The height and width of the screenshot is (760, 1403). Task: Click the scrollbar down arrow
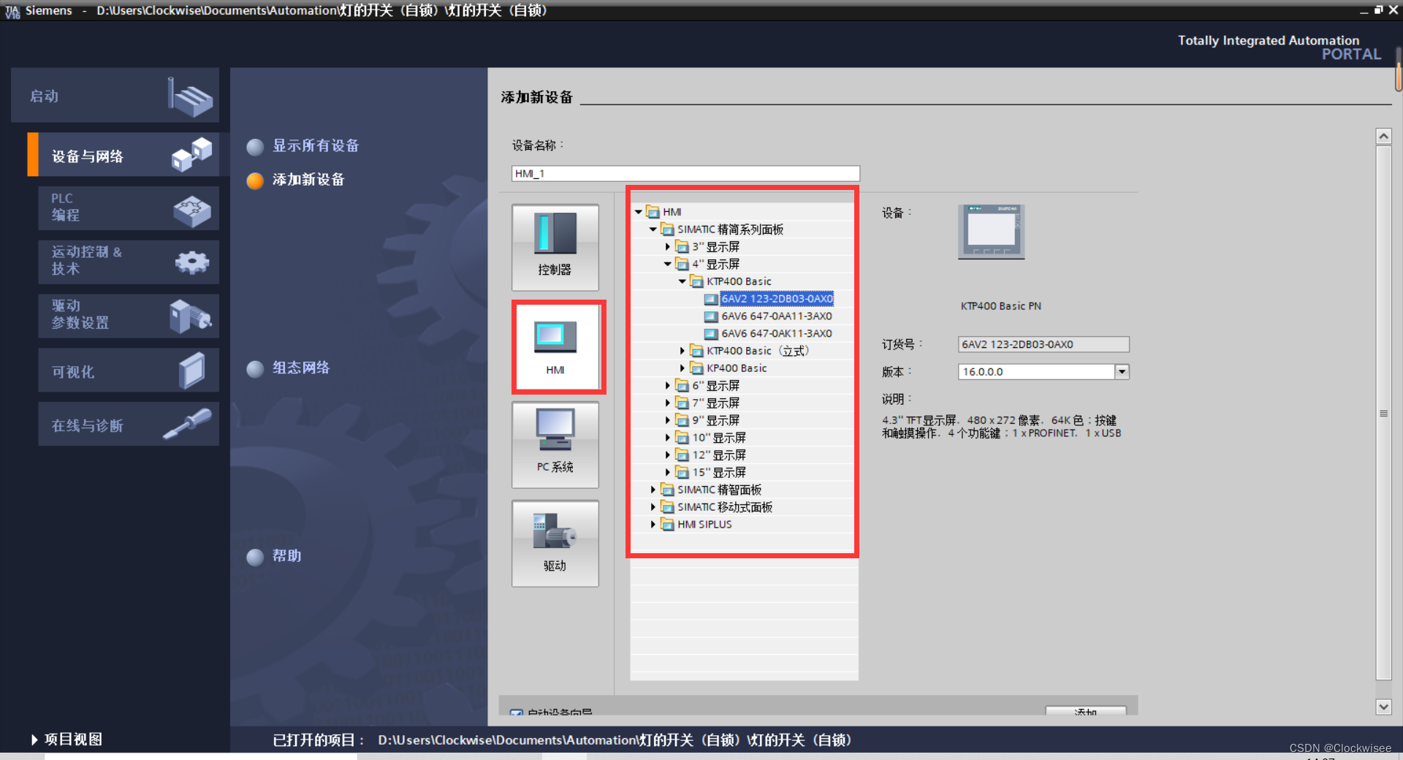pos(1383,707)
